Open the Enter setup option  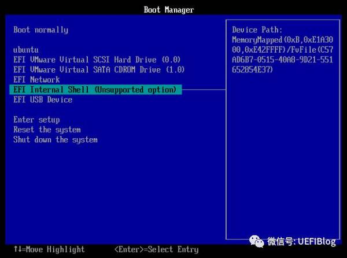click(36, 120)
